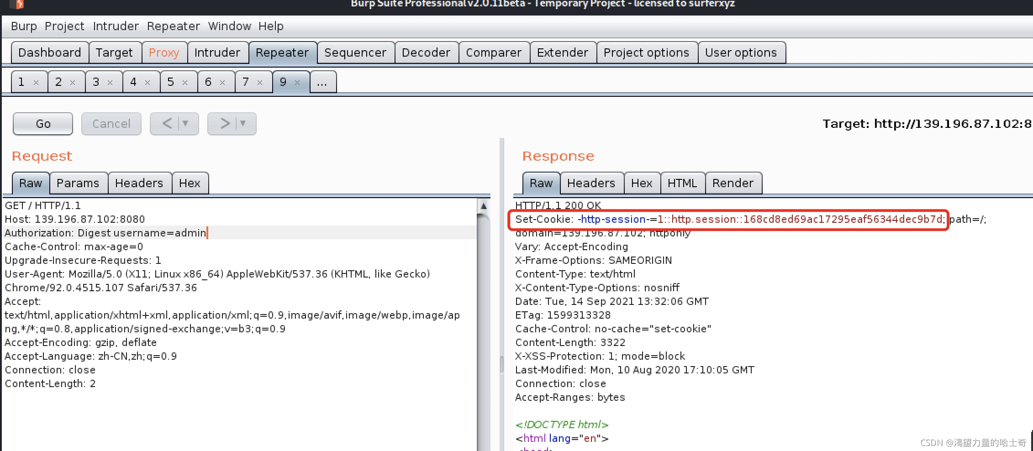Screen dimensions: 1033x451
Task: Close Repeater tab 9
Action: [297, 83]
